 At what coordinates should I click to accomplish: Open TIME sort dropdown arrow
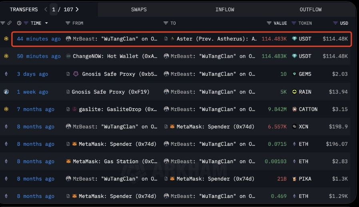click(x=46, y=23)
